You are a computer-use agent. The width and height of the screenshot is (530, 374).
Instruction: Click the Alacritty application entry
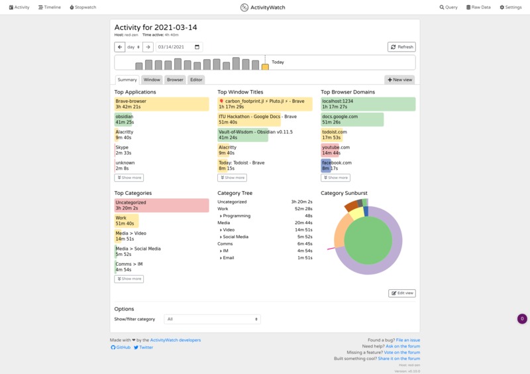pyautogui.click(x=124, y=135)
